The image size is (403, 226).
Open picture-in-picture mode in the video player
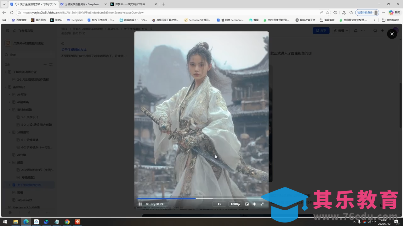pos(247,204)
